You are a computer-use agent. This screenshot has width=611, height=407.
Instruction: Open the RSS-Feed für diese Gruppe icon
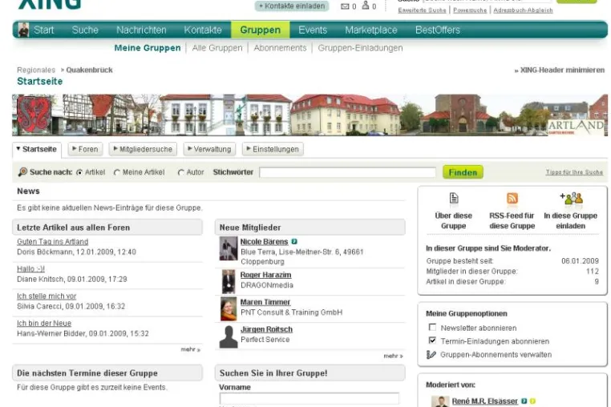click(x=512, y=198)
